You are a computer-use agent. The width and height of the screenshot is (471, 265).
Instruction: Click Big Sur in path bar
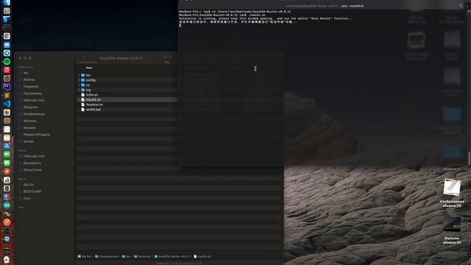click(85, 256)
